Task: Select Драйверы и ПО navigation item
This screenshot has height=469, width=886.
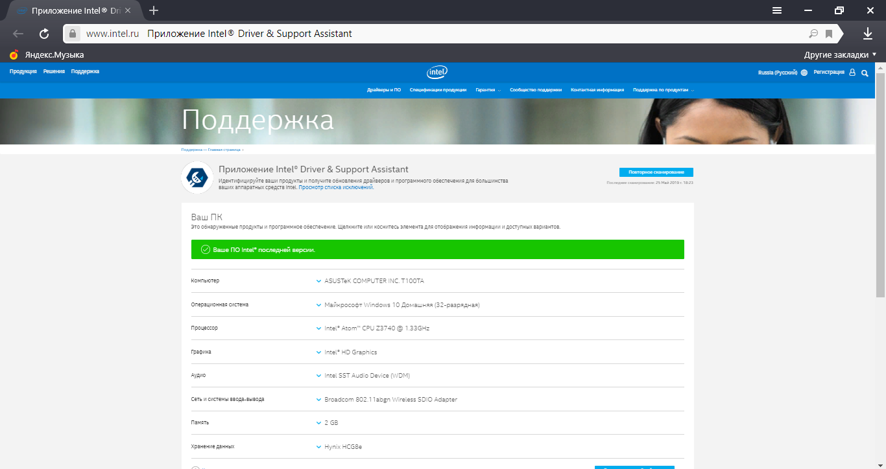Action: 384,90
